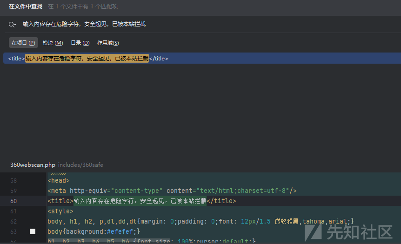Click line number 61 in the gutter
Image resolution: width=401 pixels, height=244 pixels.
pos(13,211)
